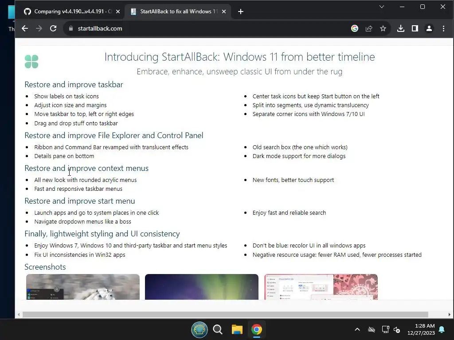Viewport: 454px width, 340px height.
Task: Launch File Explorer from the taskbar
Action: (237, 329)
